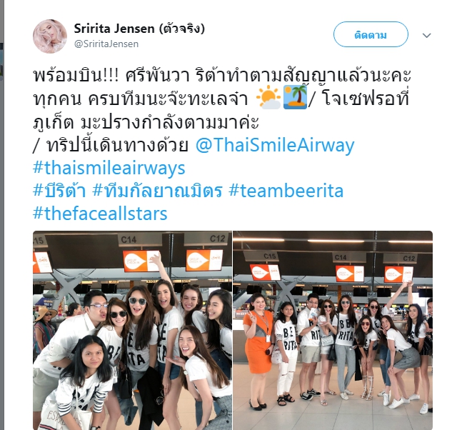Click the tweet text starting พร้อมบิน
The image size is (452, 430).
(222, 110)
